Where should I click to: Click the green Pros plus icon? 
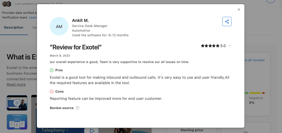point(52,70)
